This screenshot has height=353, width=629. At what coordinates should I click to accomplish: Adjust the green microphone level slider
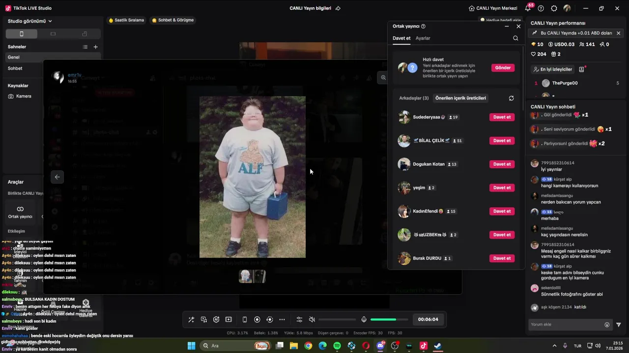click(390, 320)
